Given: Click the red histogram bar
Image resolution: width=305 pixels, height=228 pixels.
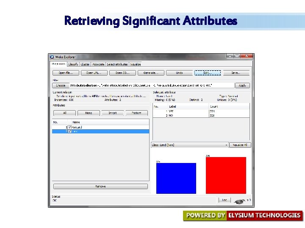Looking at the screenshot, I should point(226,176).
